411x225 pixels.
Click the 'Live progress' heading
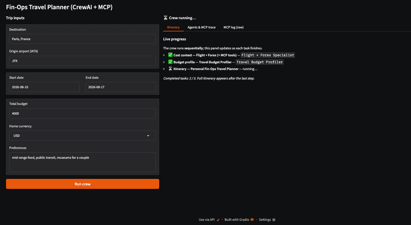175,39
